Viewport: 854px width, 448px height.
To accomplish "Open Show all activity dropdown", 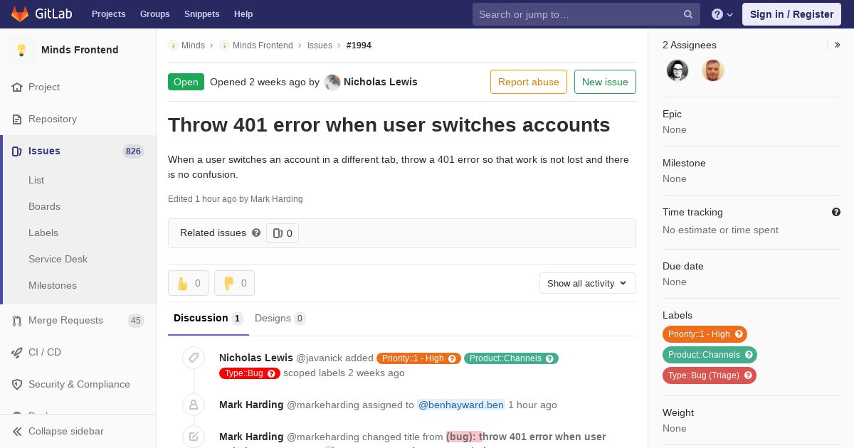I will point(588,283).
